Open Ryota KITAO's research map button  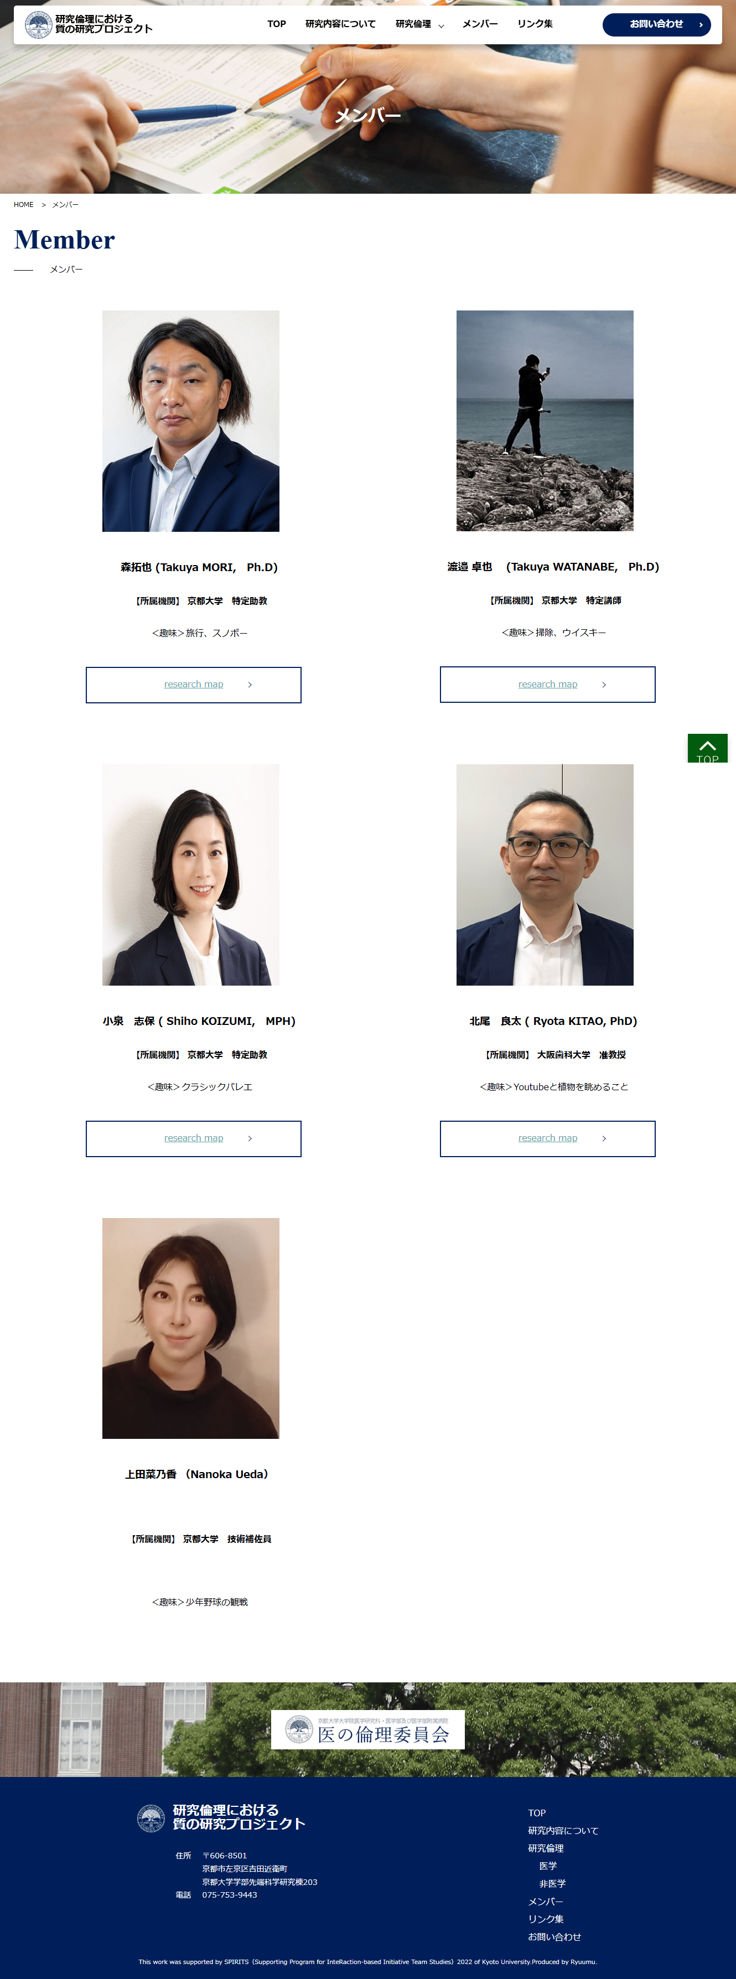click(547, 1138)
